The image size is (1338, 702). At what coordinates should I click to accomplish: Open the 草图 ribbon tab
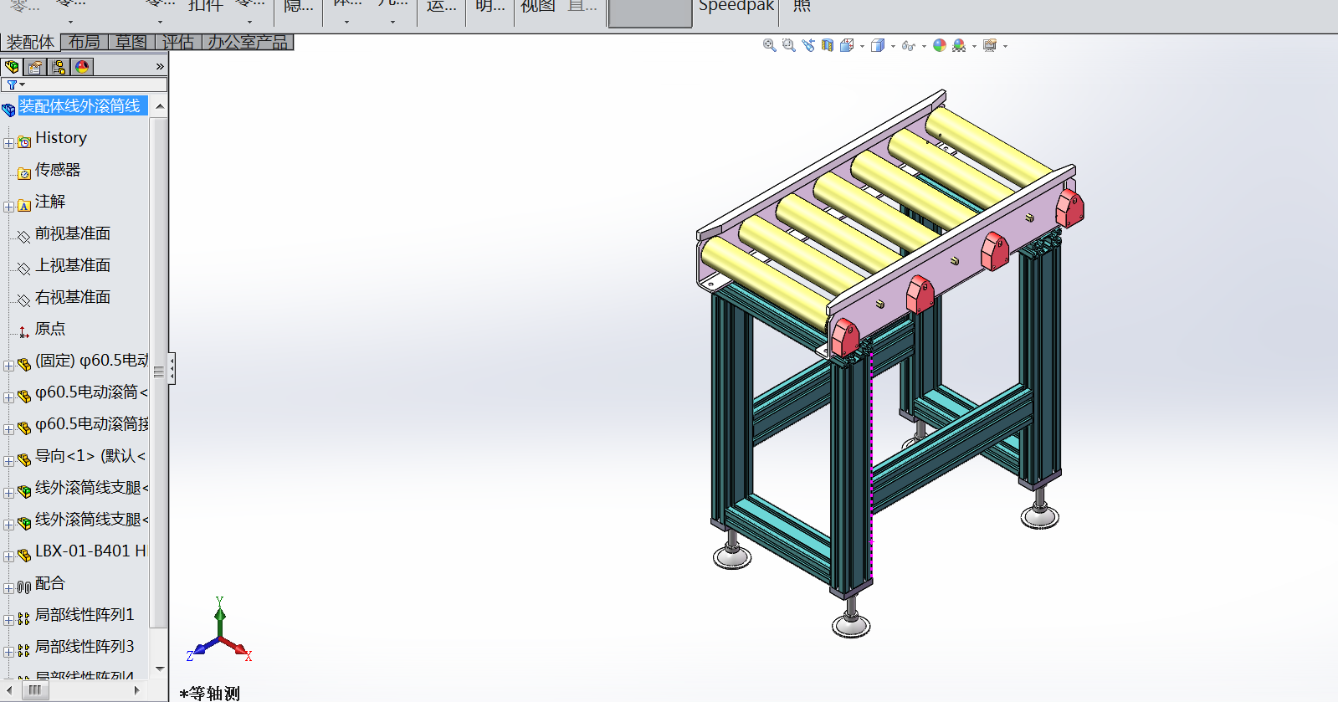pos(131,42)
